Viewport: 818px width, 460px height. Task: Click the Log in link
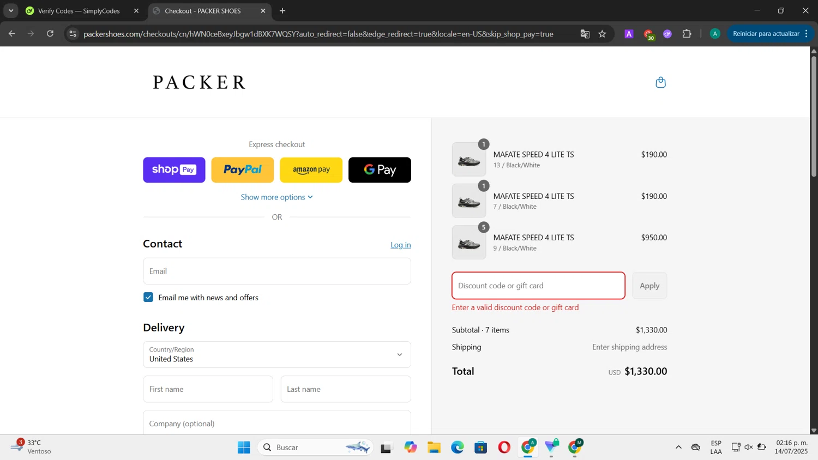(x=401, y=245)
